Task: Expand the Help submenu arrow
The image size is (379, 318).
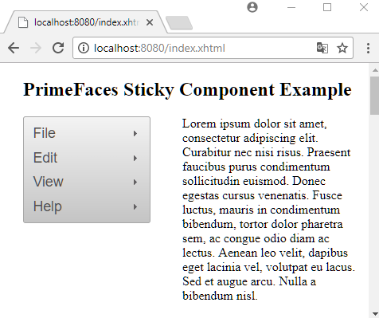Action: tap(135, 206)
